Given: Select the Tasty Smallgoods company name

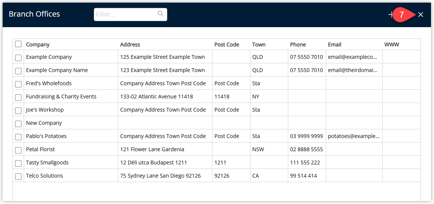Looking at the screenshot, I should pyautogui.click(x=47, y=163).
